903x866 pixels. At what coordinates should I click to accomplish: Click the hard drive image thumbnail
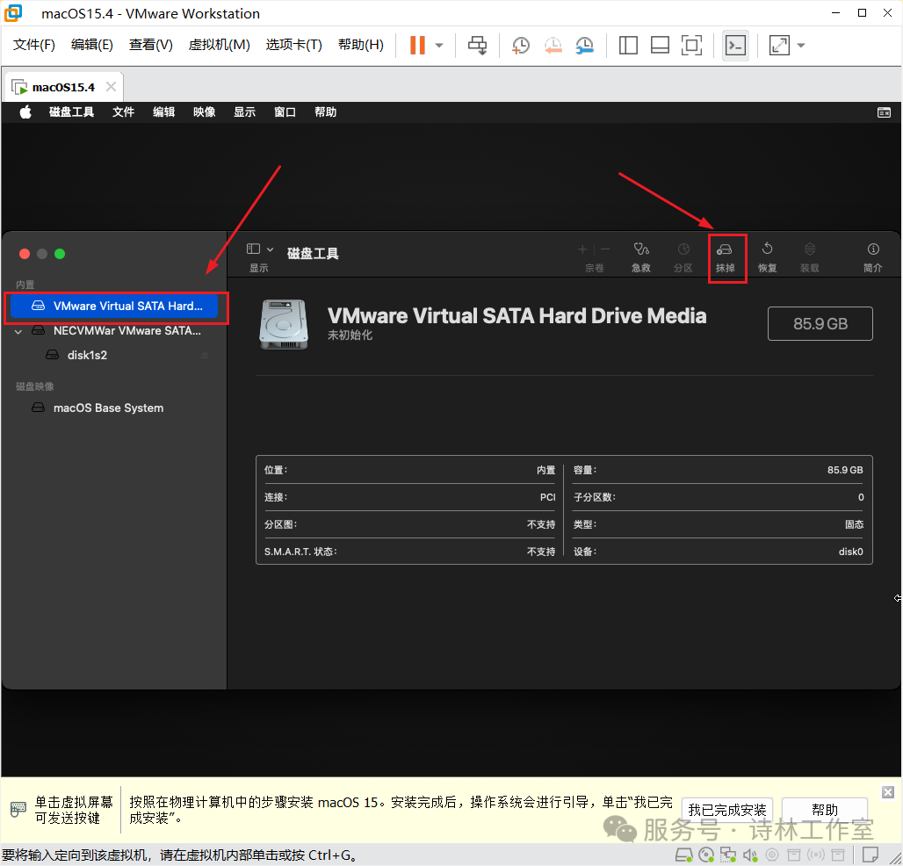[x=284, y=324]
